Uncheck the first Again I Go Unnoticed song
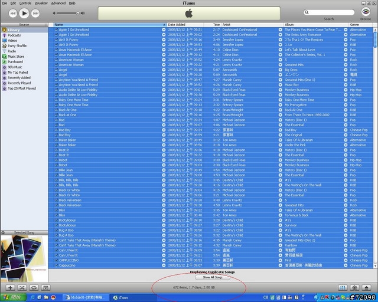The image size is (378, 302). [57, 29]
